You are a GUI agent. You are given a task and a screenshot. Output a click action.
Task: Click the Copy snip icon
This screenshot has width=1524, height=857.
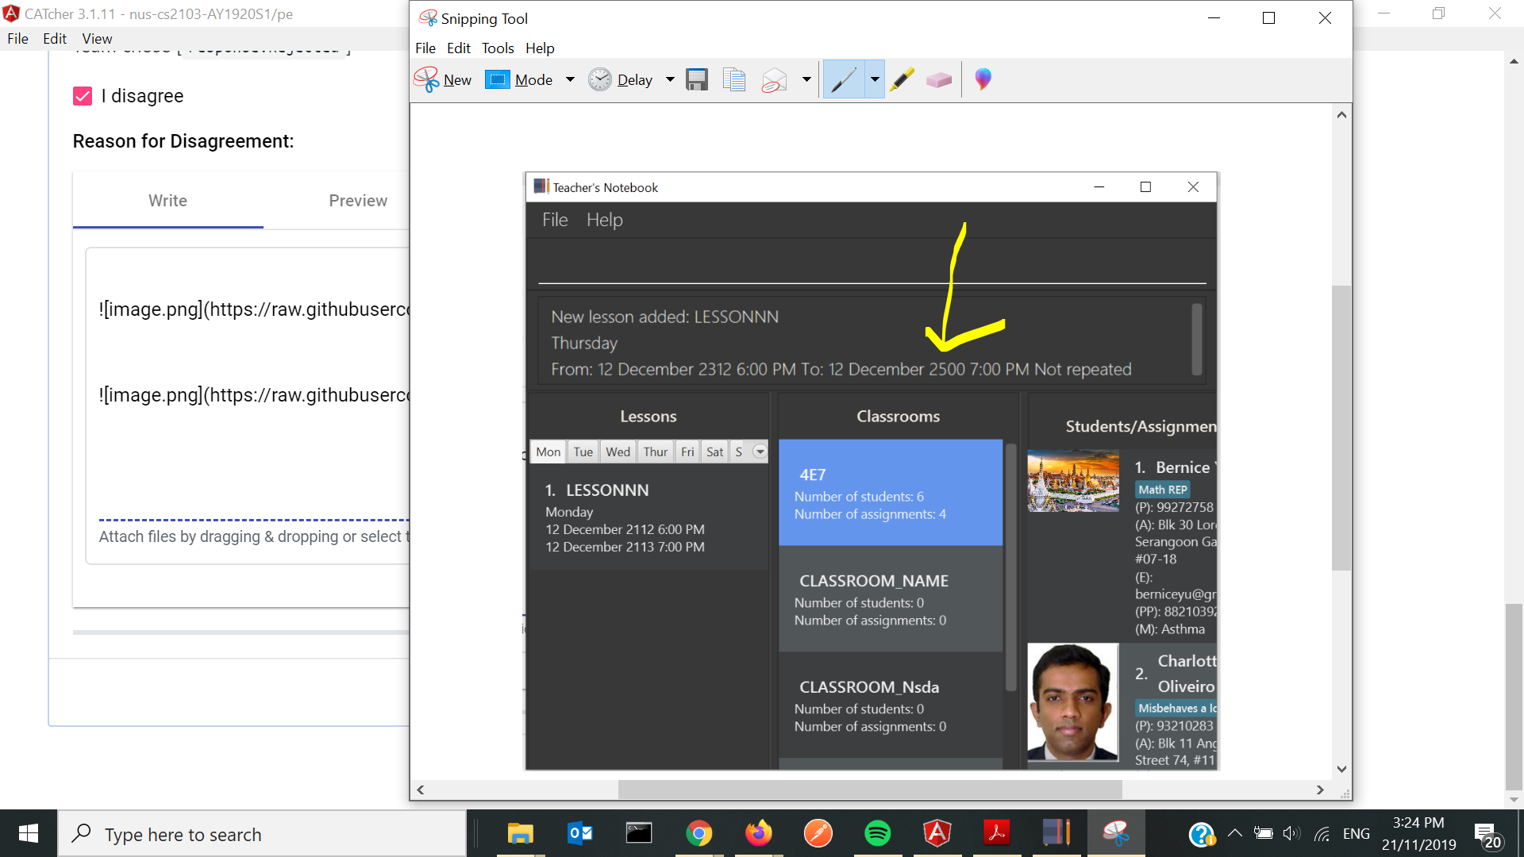(734, 79)
